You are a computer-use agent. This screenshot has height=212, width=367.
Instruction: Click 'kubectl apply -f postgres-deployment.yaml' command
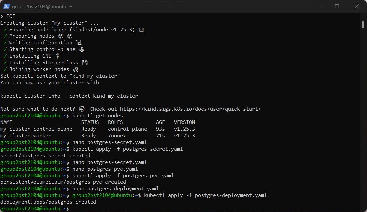click(206, 195)
